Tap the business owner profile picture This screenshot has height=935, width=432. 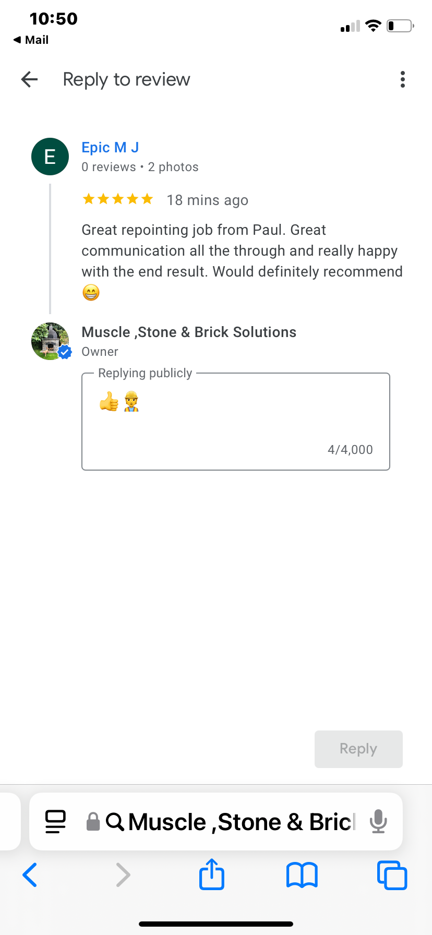pos(50,341)
